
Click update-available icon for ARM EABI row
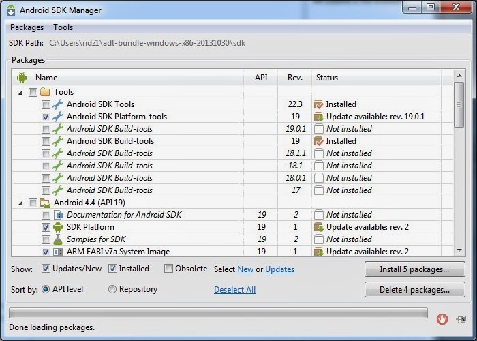(x=318, y=252)
